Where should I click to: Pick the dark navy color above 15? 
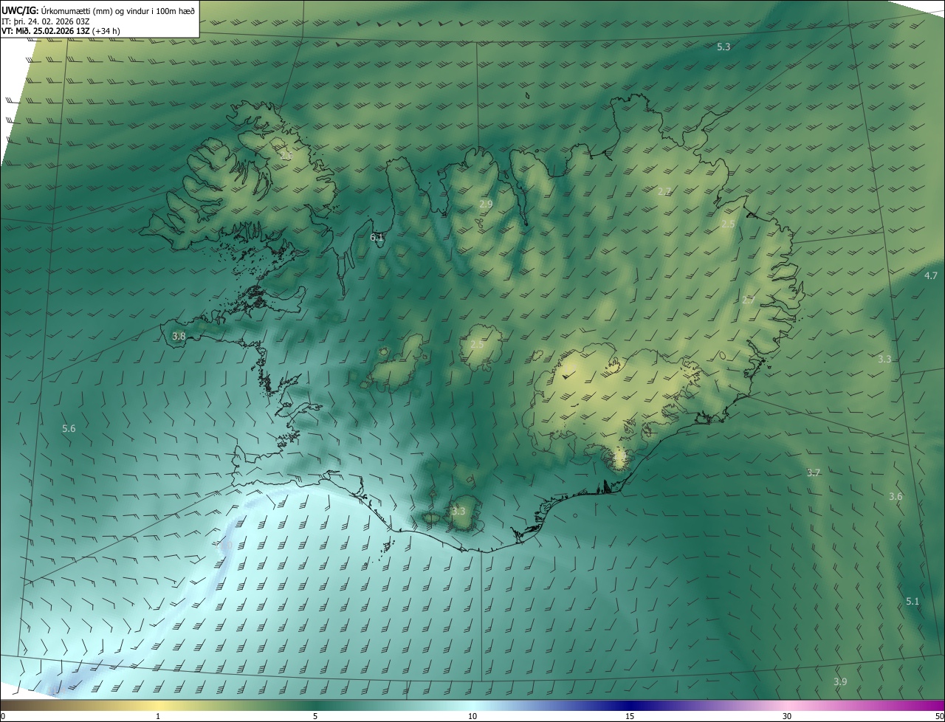click(x=630, y=705)
